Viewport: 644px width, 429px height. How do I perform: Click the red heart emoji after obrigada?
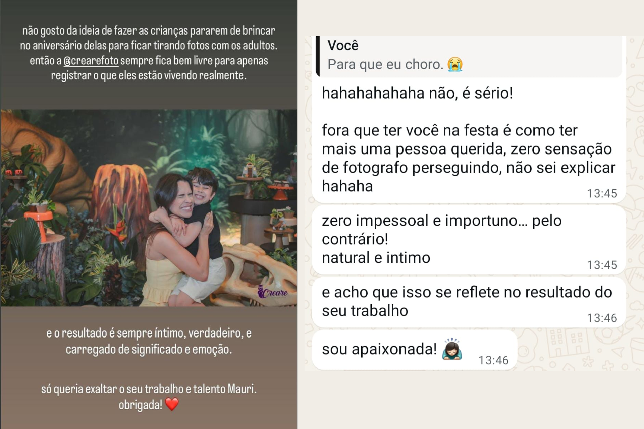172,404
